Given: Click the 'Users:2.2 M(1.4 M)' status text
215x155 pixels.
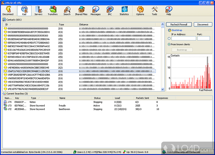Looking at the screenshot, I should 87,152.
